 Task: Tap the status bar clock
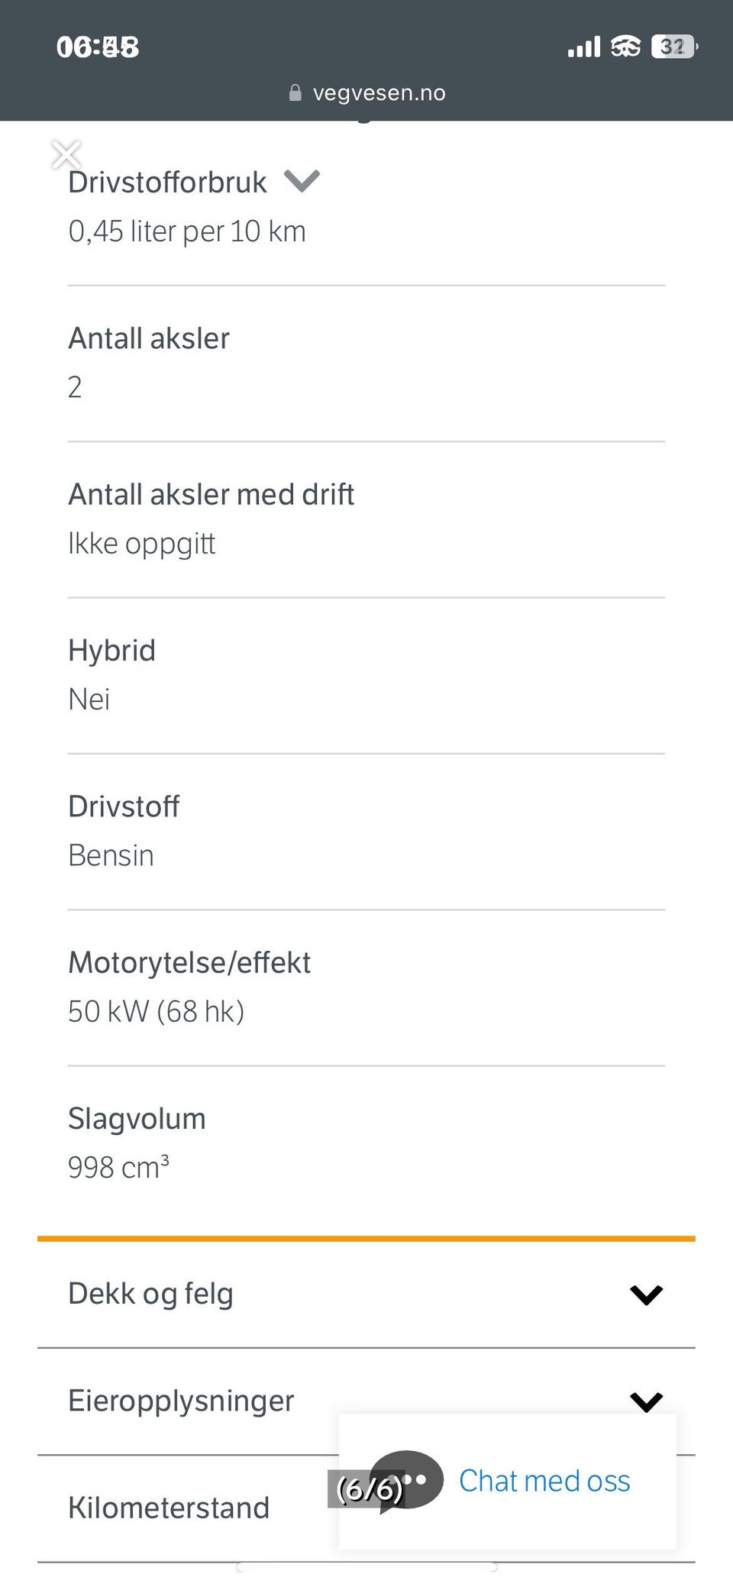[x=98, y=47]
